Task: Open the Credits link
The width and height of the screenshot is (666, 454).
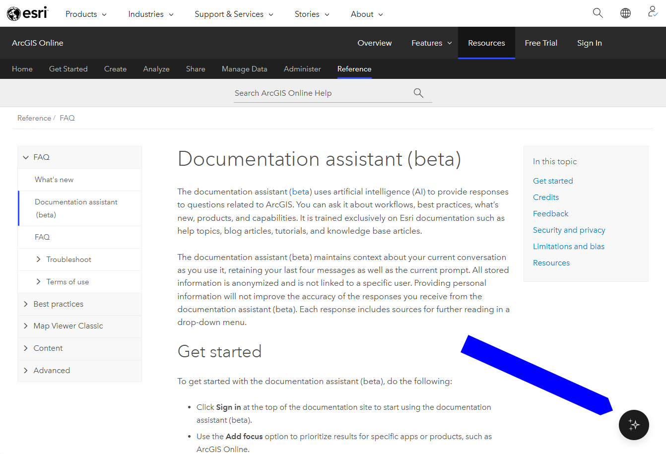Action: (x=545, y=197)
